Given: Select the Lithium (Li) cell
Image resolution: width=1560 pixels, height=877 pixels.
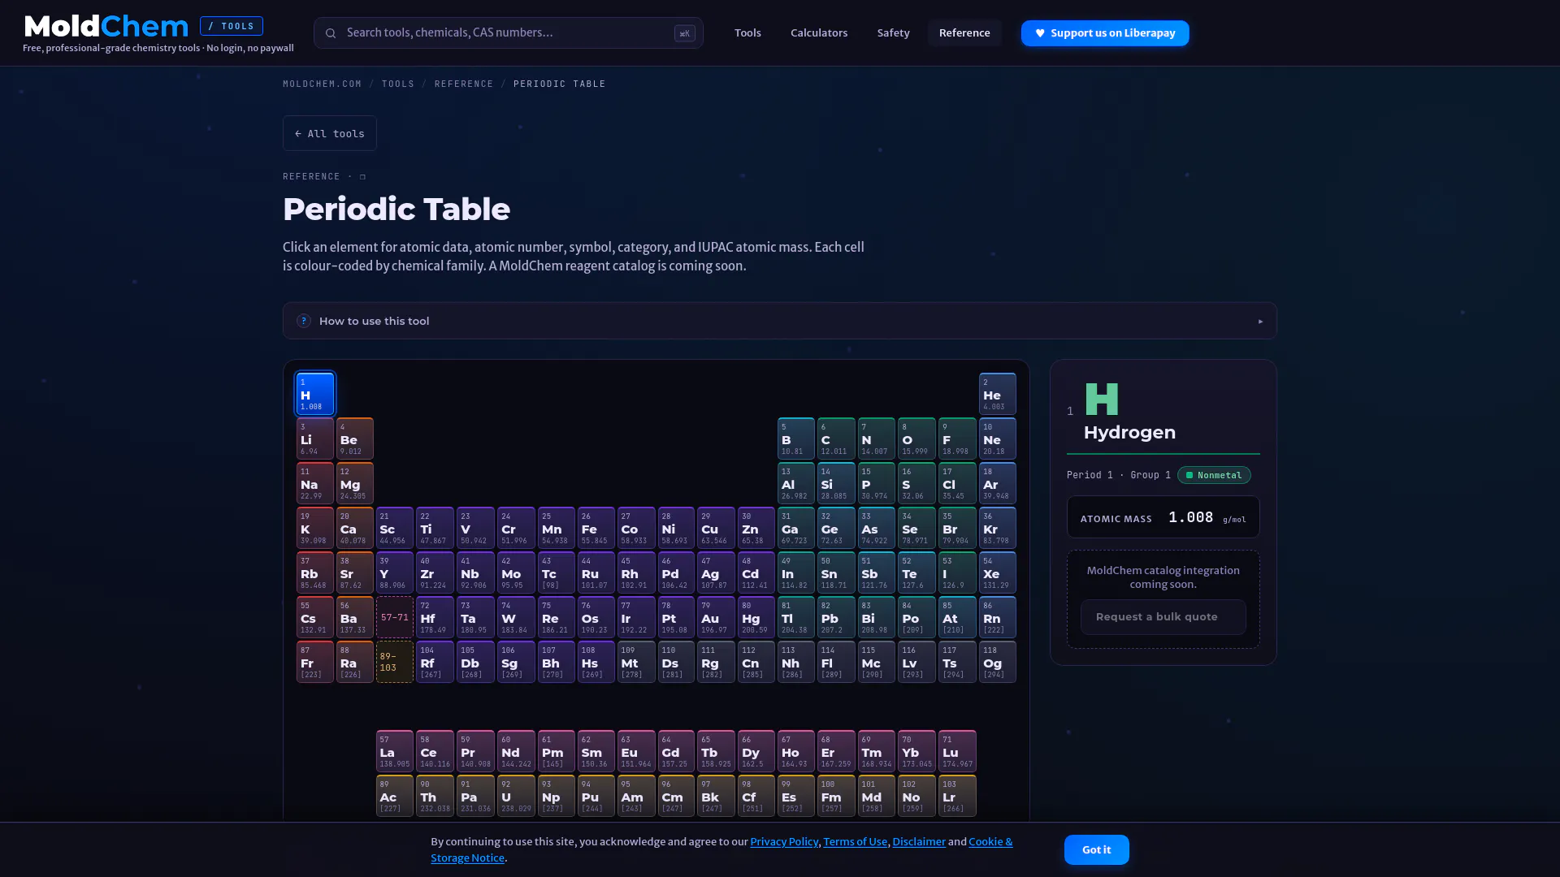Looking at the screenshot, I should [315, 438].
